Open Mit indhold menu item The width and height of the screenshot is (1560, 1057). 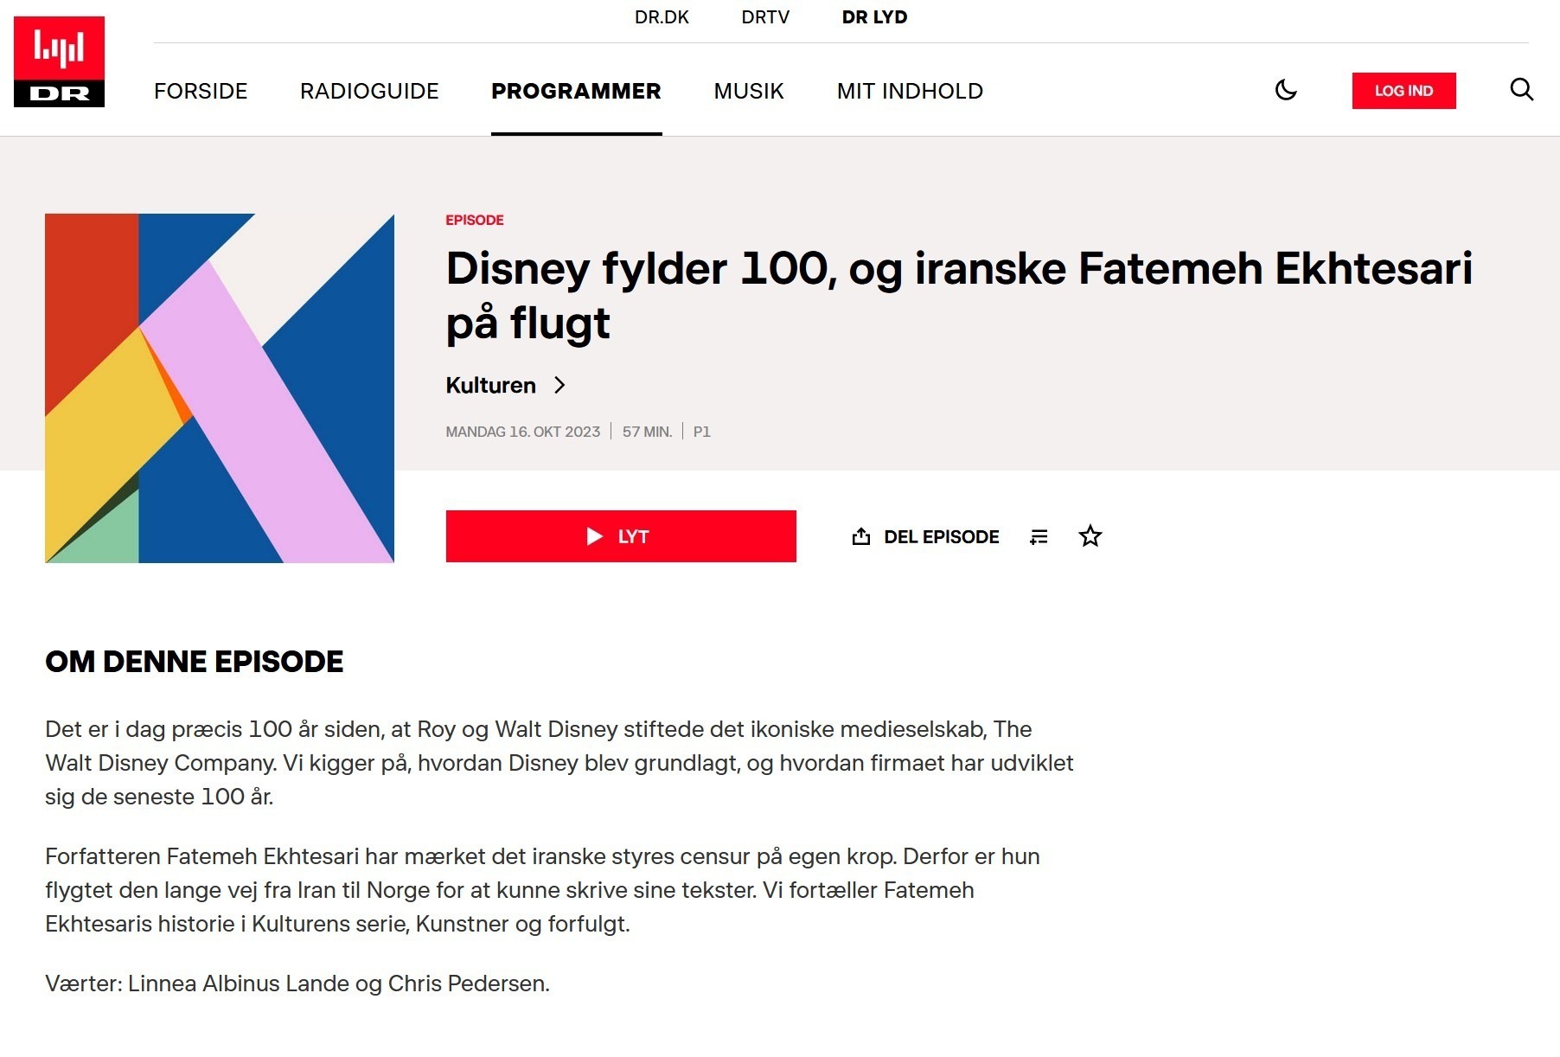pos(910,91)
